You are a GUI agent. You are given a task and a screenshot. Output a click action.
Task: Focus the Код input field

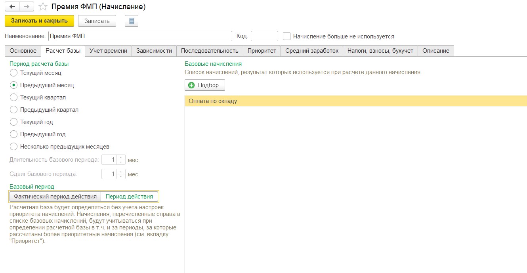265,36
